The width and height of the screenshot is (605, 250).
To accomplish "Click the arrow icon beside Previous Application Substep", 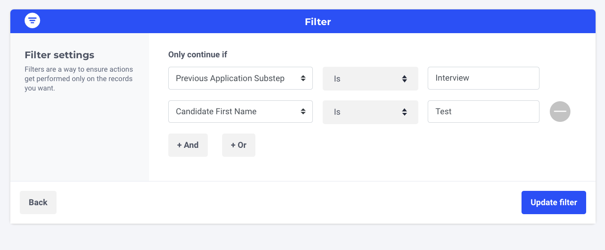I will pyautogui.click(x=303, y=78).
